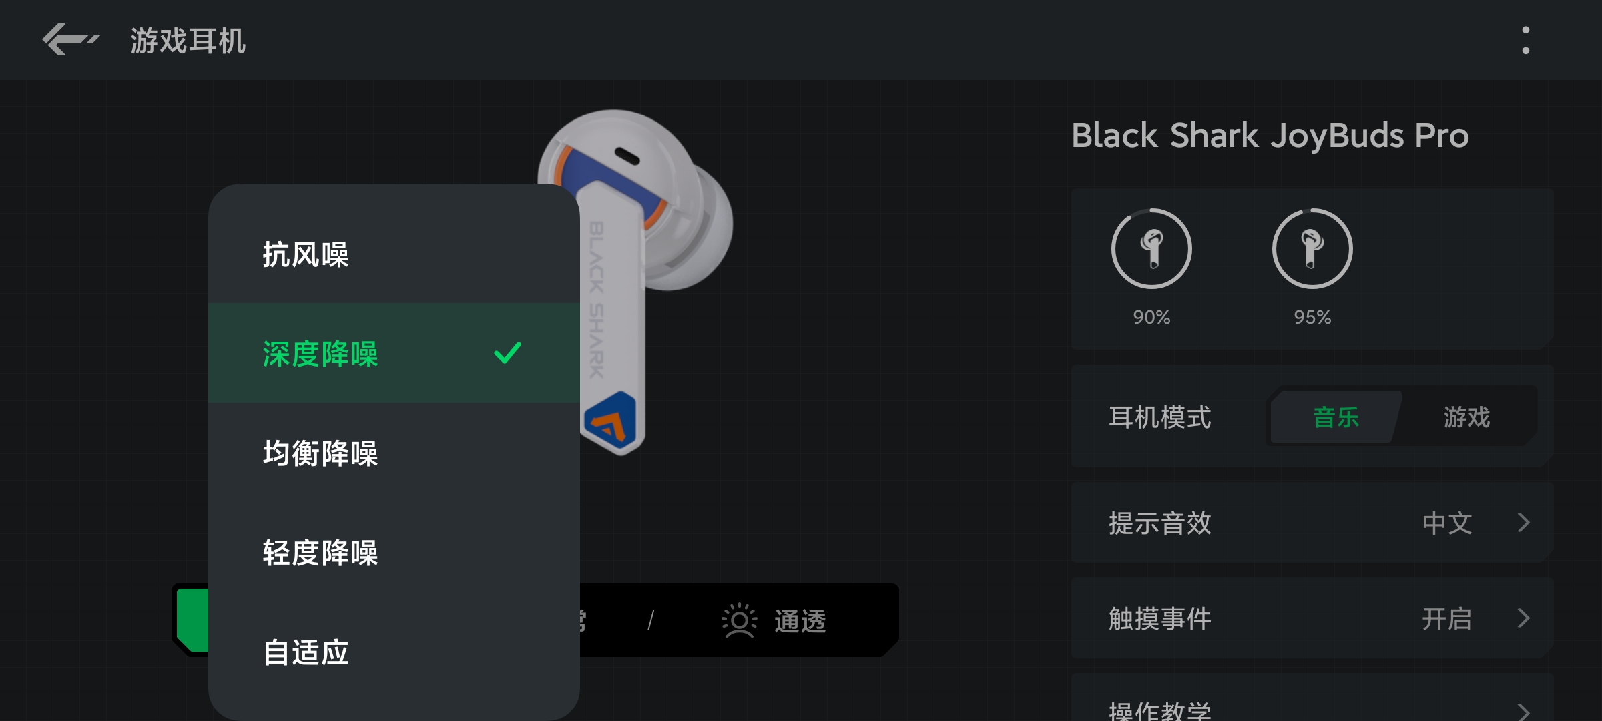This screenshot has width=1602, height=721.
Task: Expand 触摸事件 chevron arrow
Action: point(1523,618)
